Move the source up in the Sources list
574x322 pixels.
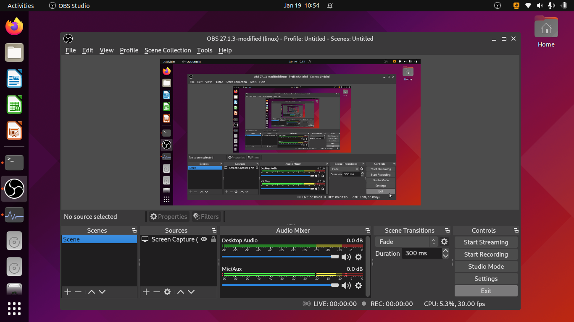pyautogui.click(x=181, y=292)
